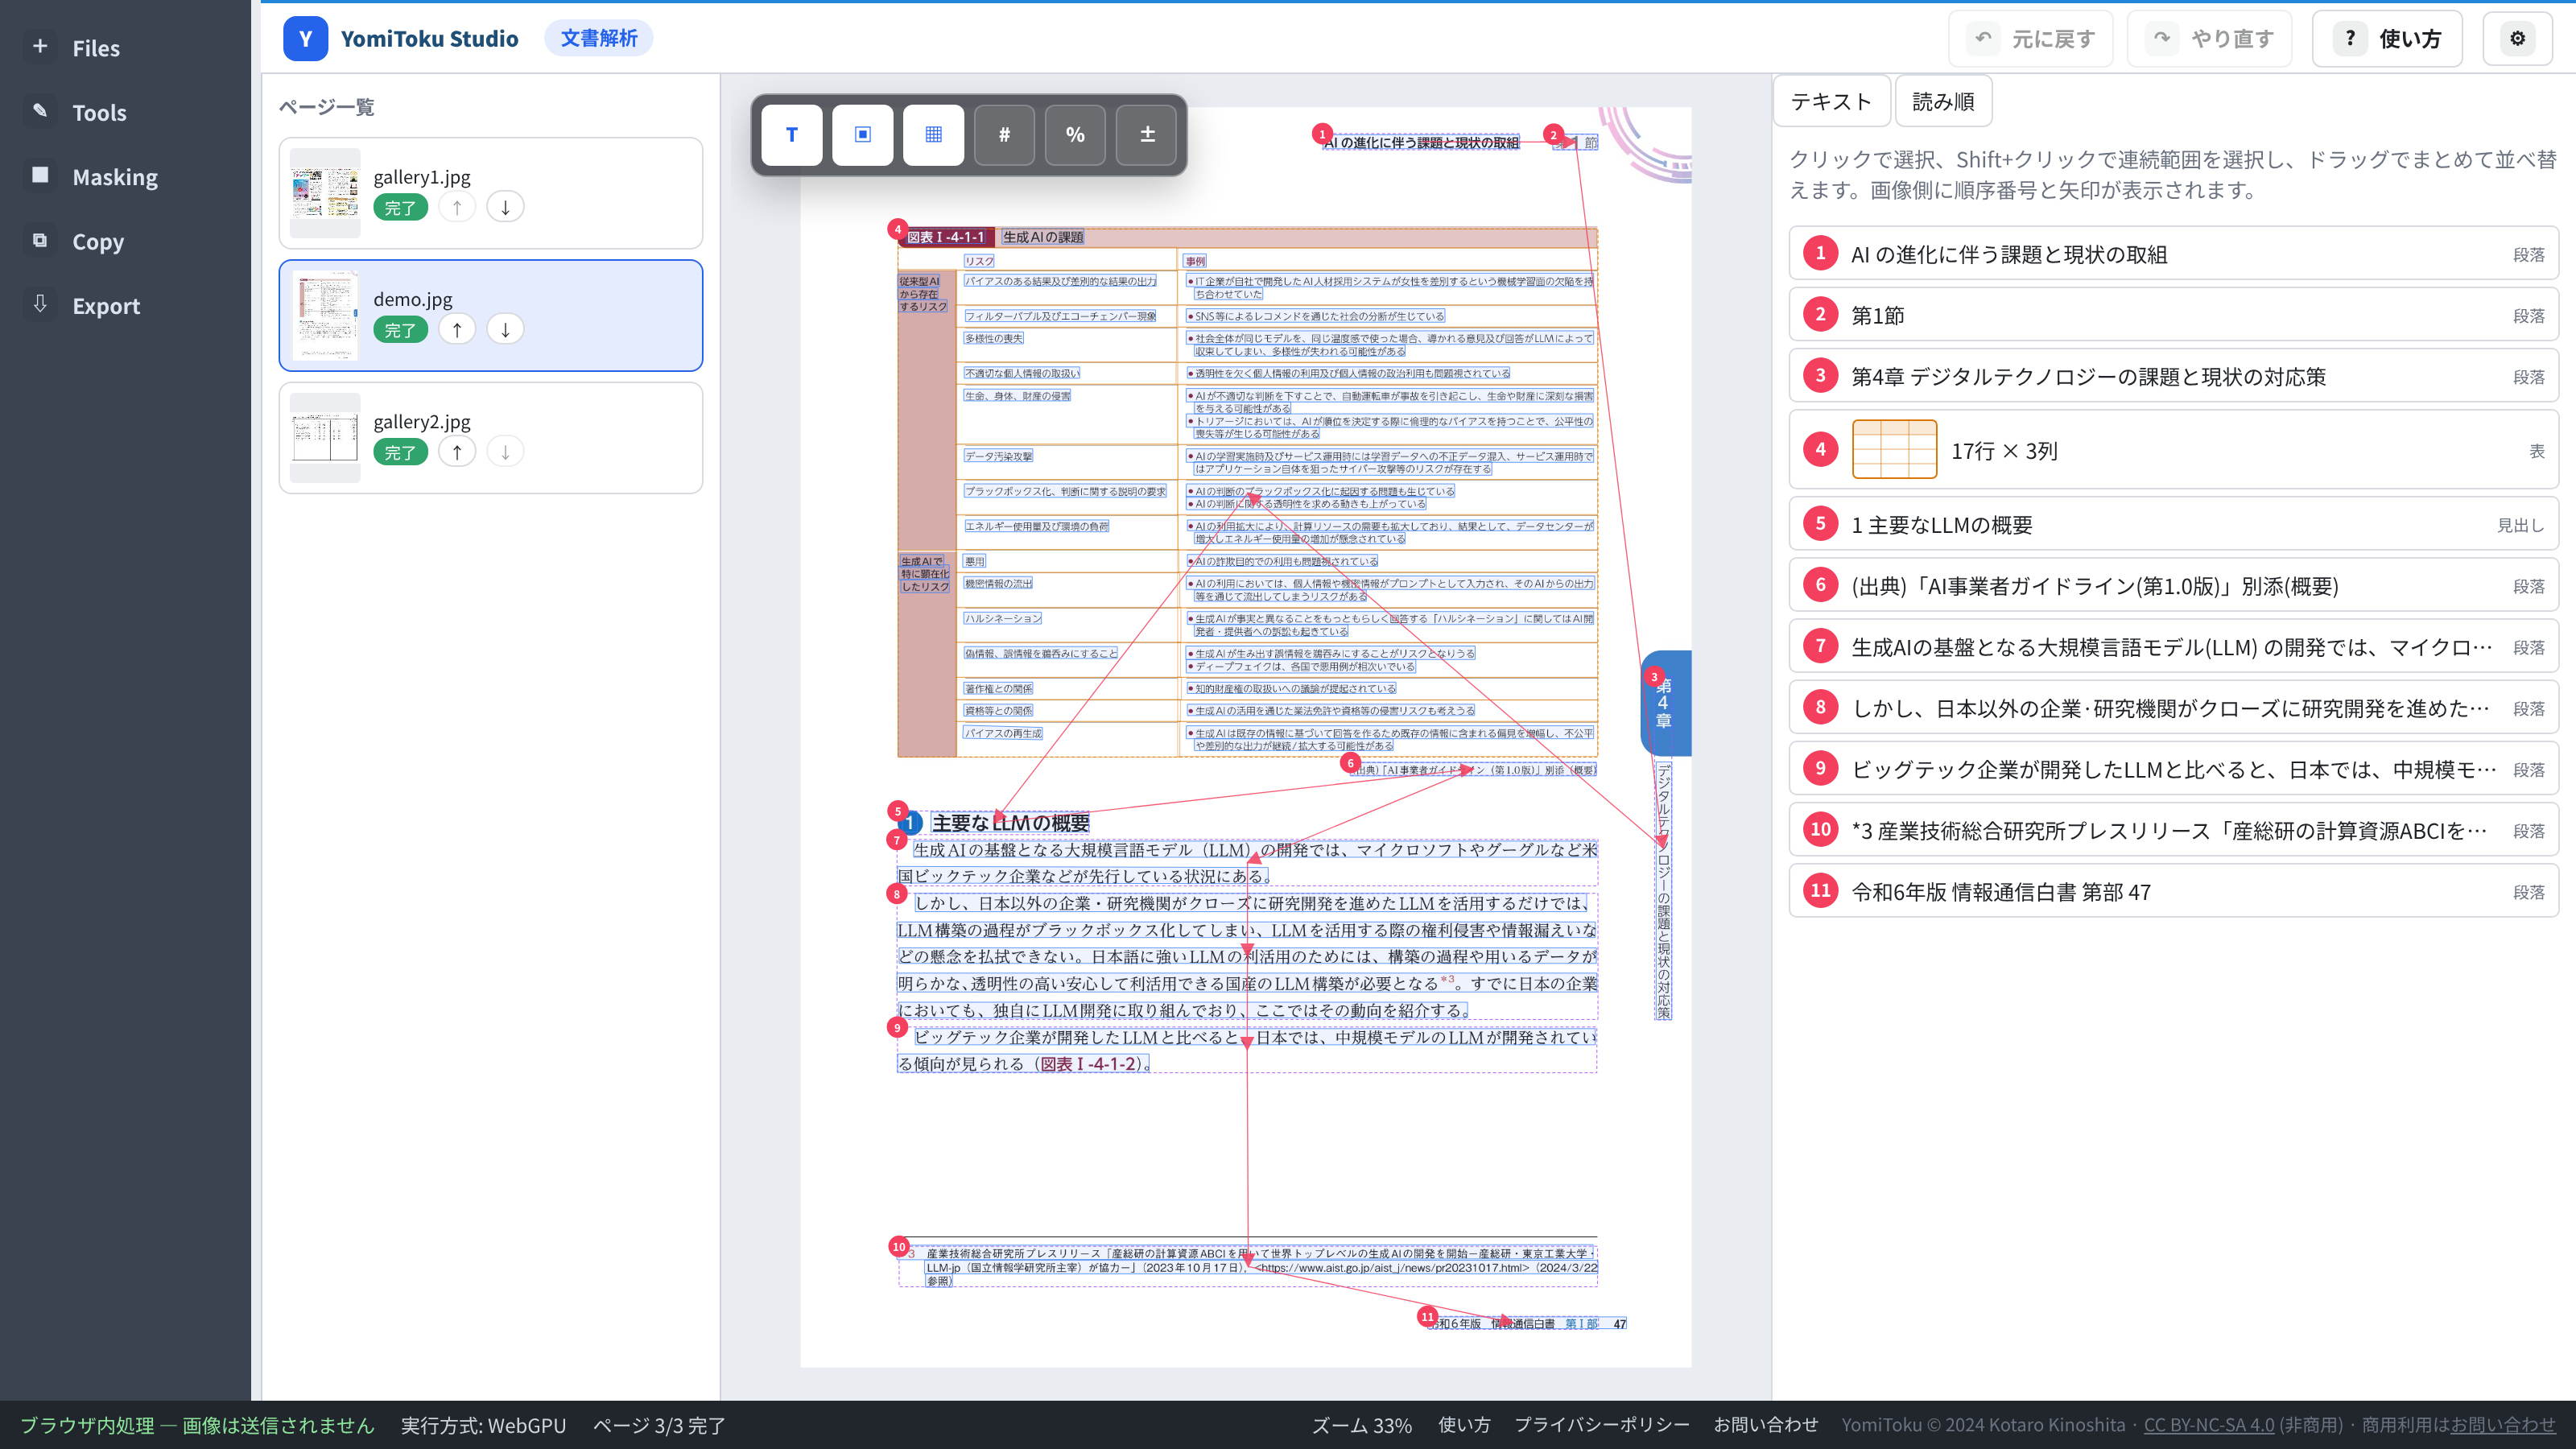This screenshot has width=2576, height=1449.
Task: Select item 7 生成AIの基盤となる大規模言語モデル
Action: click(2174, 647)
